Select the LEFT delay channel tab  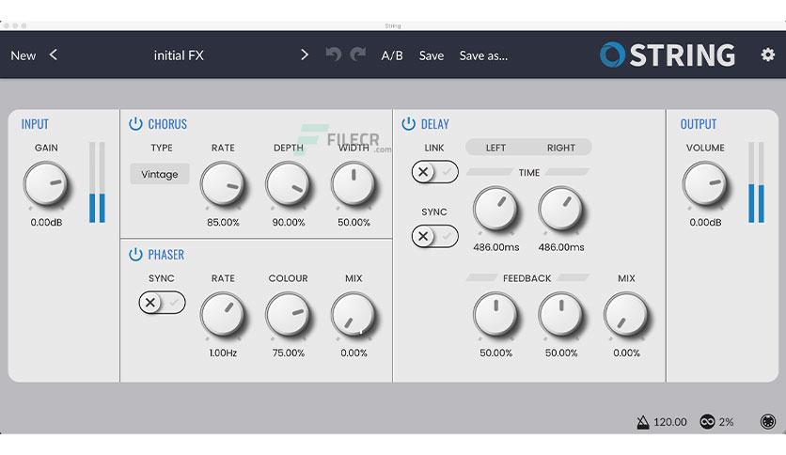495,148
